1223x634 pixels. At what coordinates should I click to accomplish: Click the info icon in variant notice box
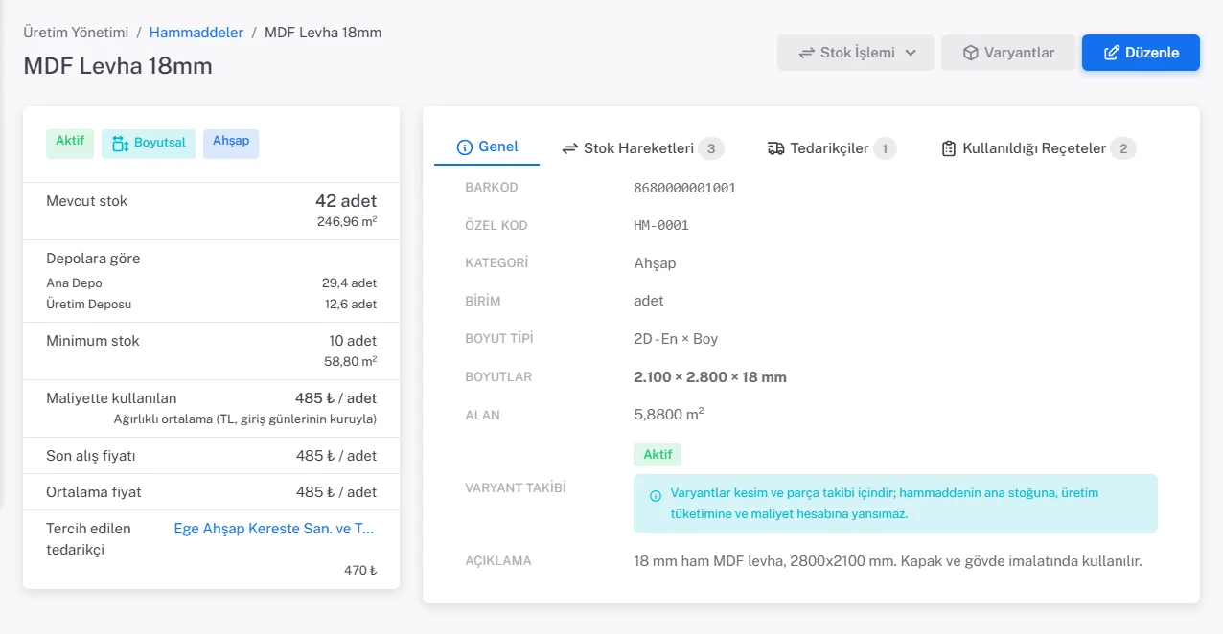click(x=656, y=496)
